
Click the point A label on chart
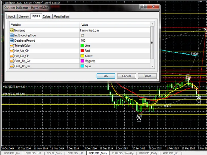click(x=139, y=118)
